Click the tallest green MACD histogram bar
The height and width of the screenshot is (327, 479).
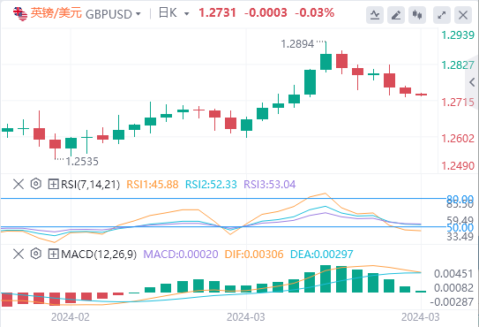click(x=326, y=278)
